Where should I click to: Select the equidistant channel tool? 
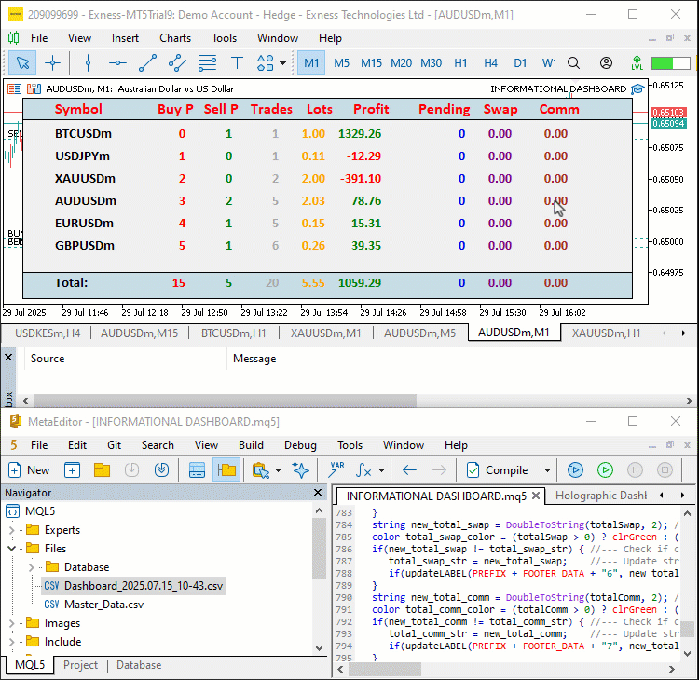[x=177, y=62]
